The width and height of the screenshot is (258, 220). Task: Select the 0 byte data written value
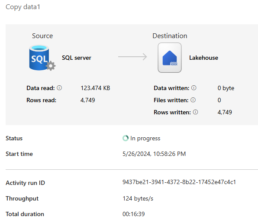pos(226,88)
